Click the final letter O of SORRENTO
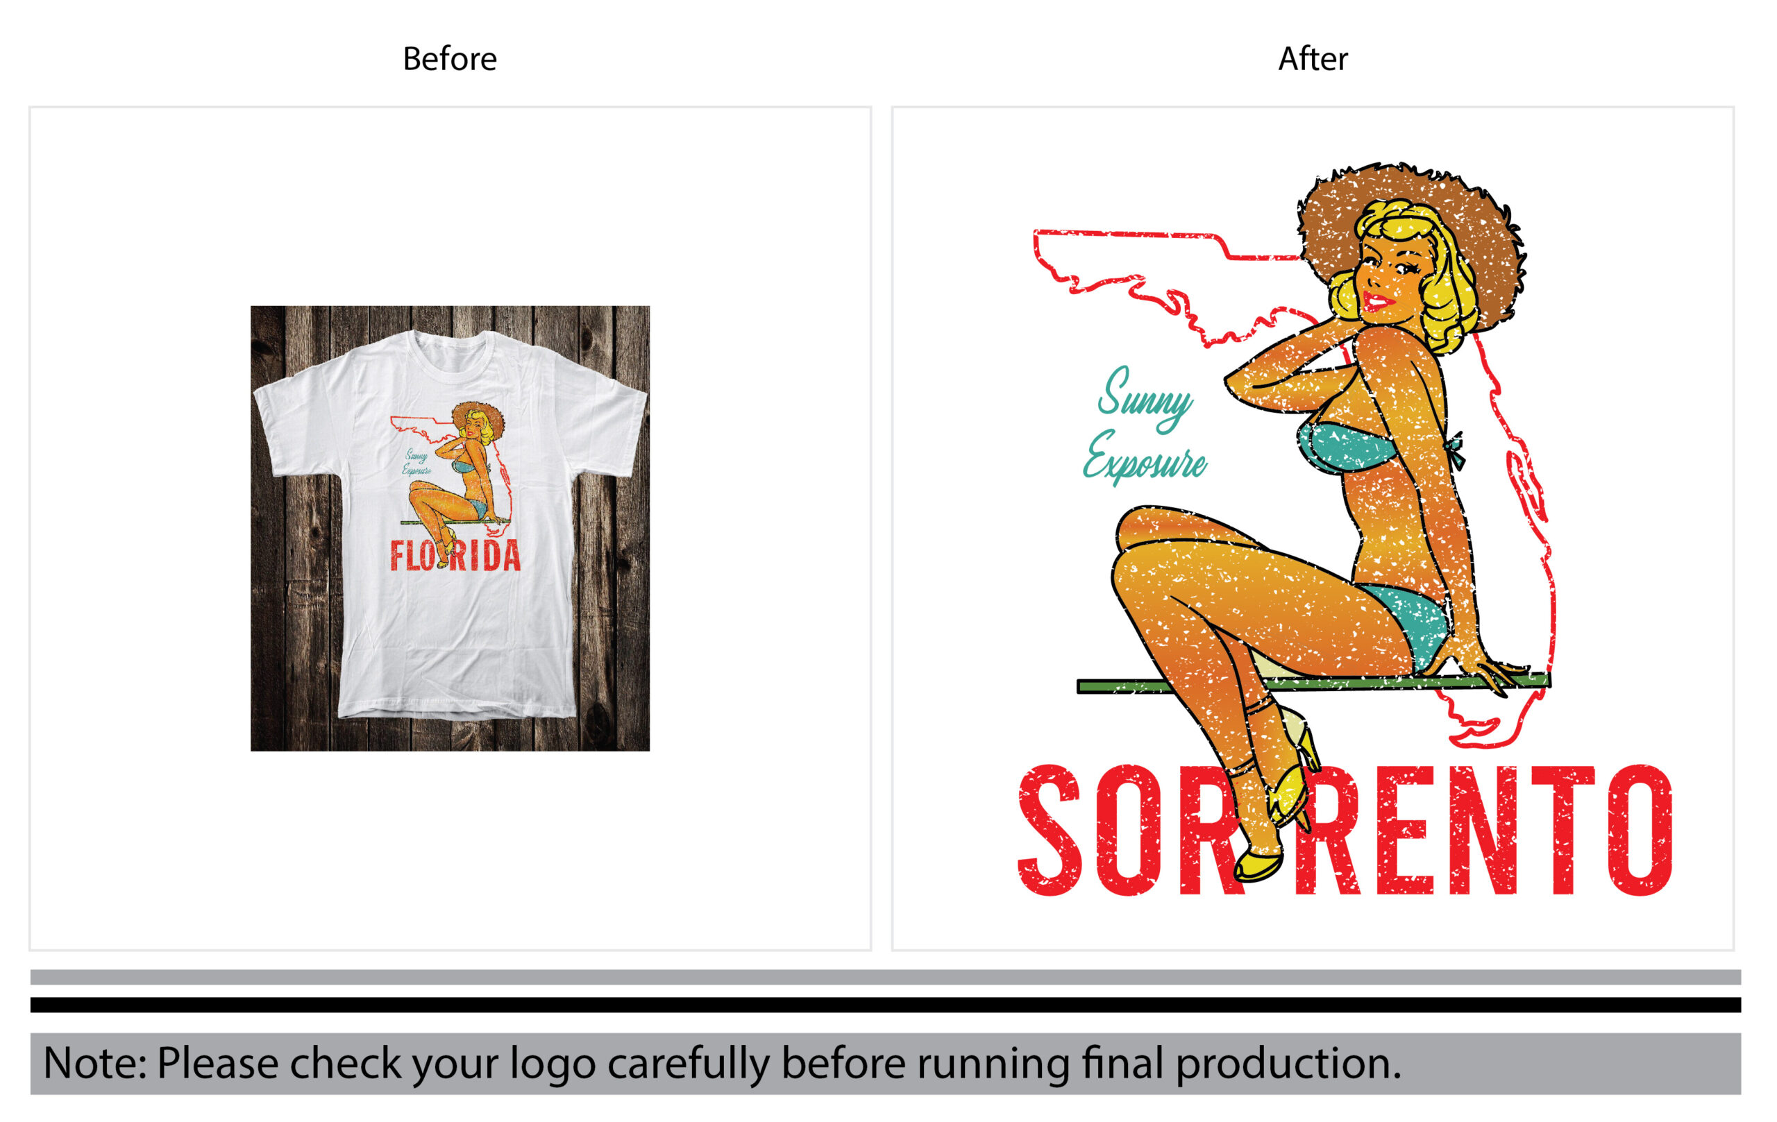Screen dimensions: 1777x1122 1640,830
